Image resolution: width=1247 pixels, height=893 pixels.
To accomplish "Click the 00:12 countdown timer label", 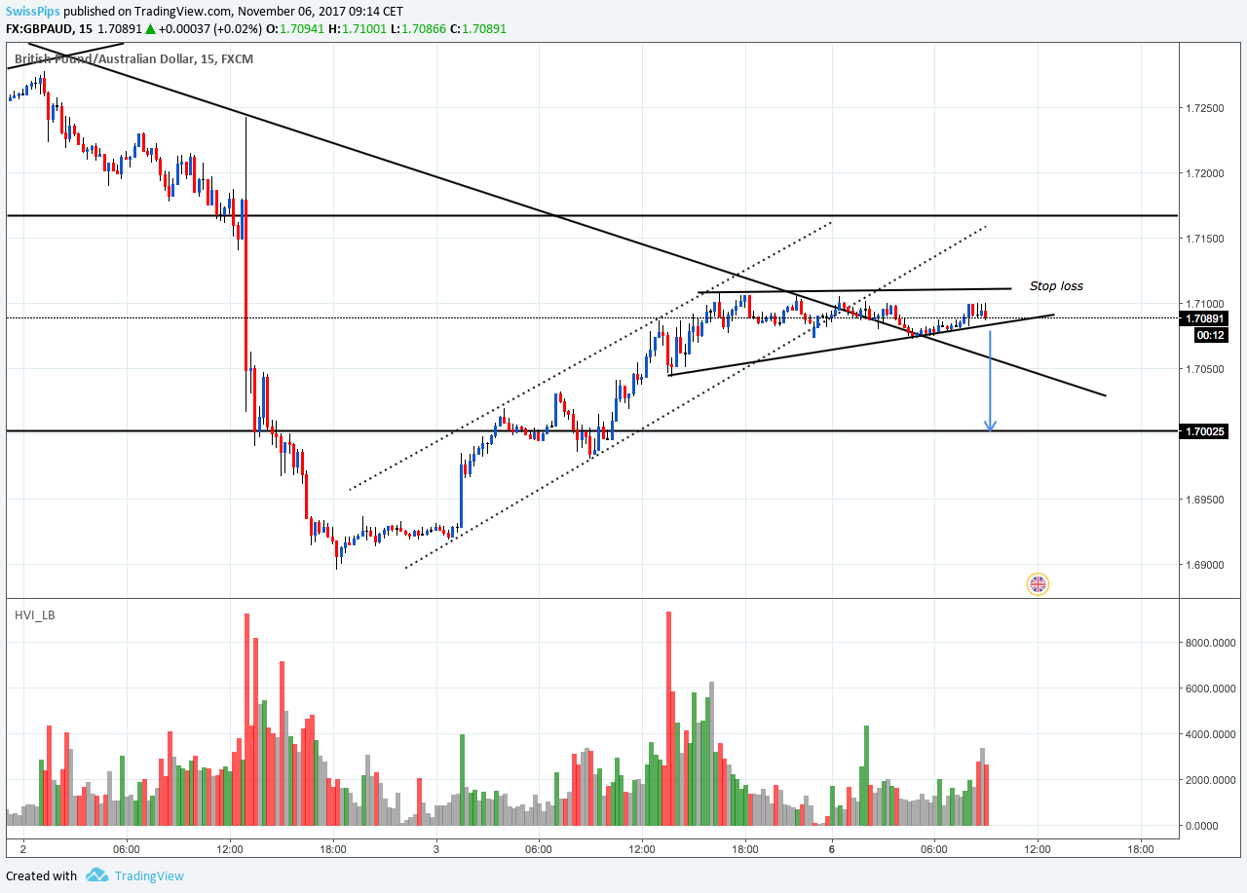I will 1212,335.
